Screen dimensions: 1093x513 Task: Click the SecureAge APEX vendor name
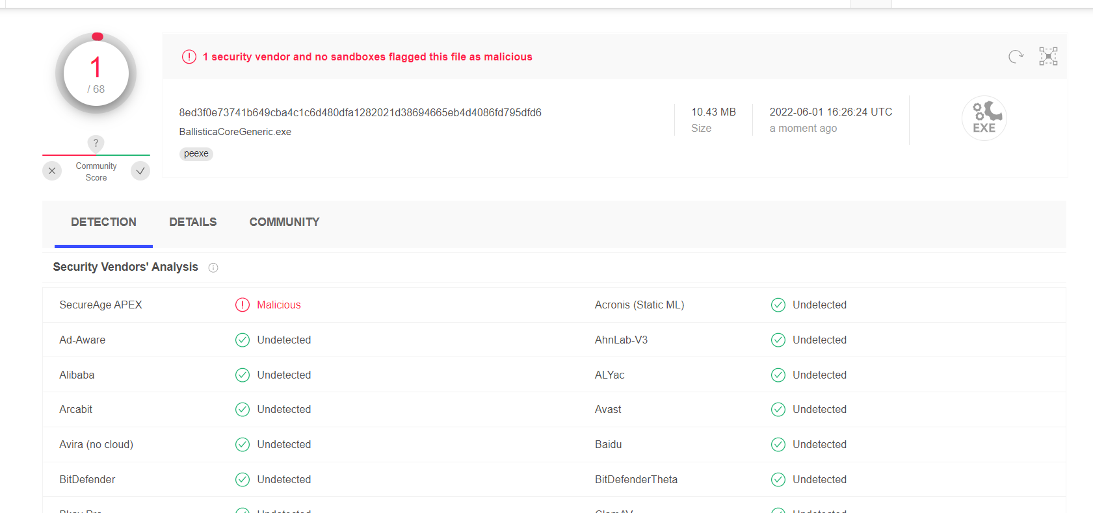tap(101, 305)
